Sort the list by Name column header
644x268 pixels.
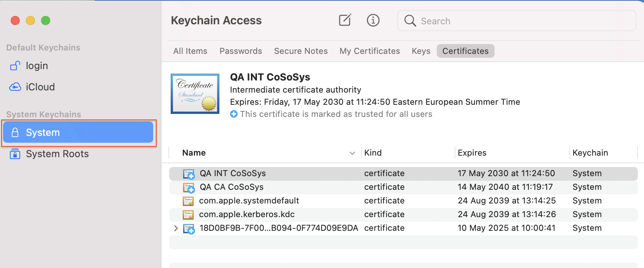pos(194,153)
